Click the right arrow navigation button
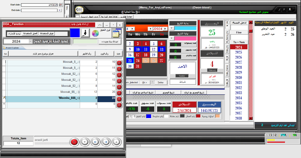Viewport: 301px width, 158px height. 106,142
